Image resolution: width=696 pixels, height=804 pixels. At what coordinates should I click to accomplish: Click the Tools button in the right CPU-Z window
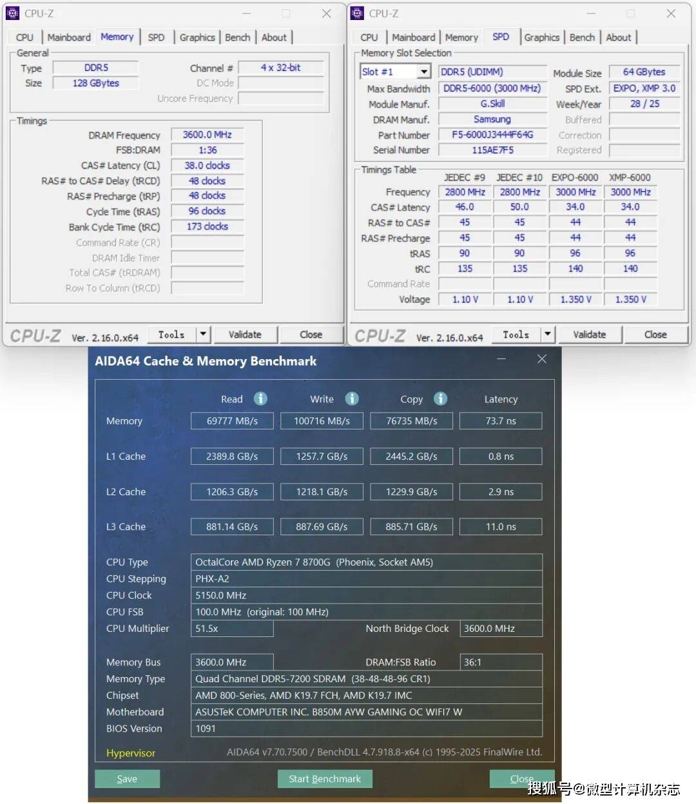click(517, 334)
